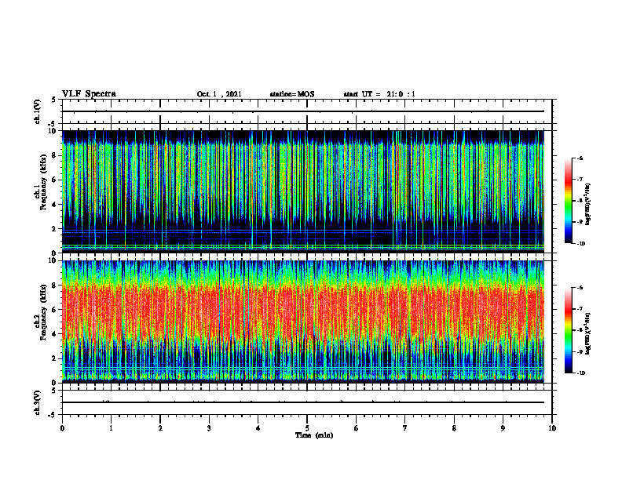Click the ch.1 colorbar log(PSD) unit label
Viewport: 622px width, 480px height.
tap(589, 205)
